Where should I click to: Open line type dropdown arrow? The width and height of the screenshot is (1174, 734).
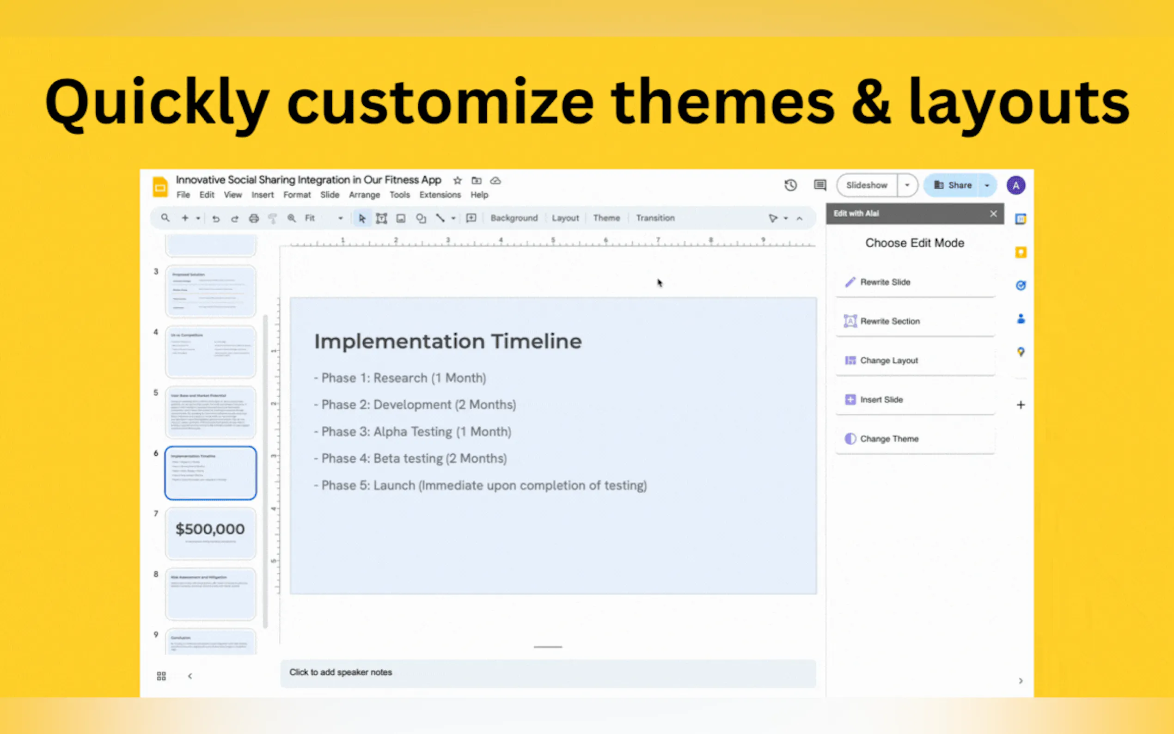point(453,219)
